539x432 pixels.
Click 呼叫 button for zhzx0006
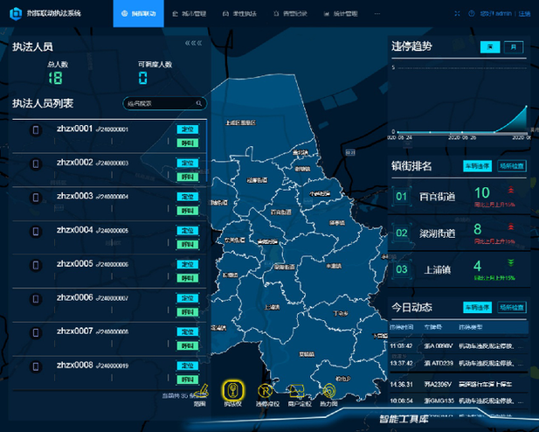(x=188, y=311)
